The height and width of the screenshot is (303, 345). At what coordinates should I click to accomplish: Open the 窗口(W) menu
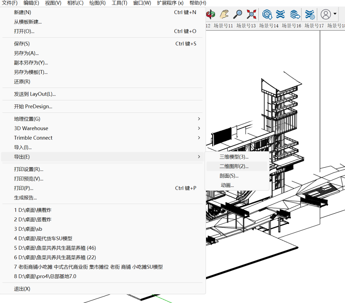[x=142, y=3]
